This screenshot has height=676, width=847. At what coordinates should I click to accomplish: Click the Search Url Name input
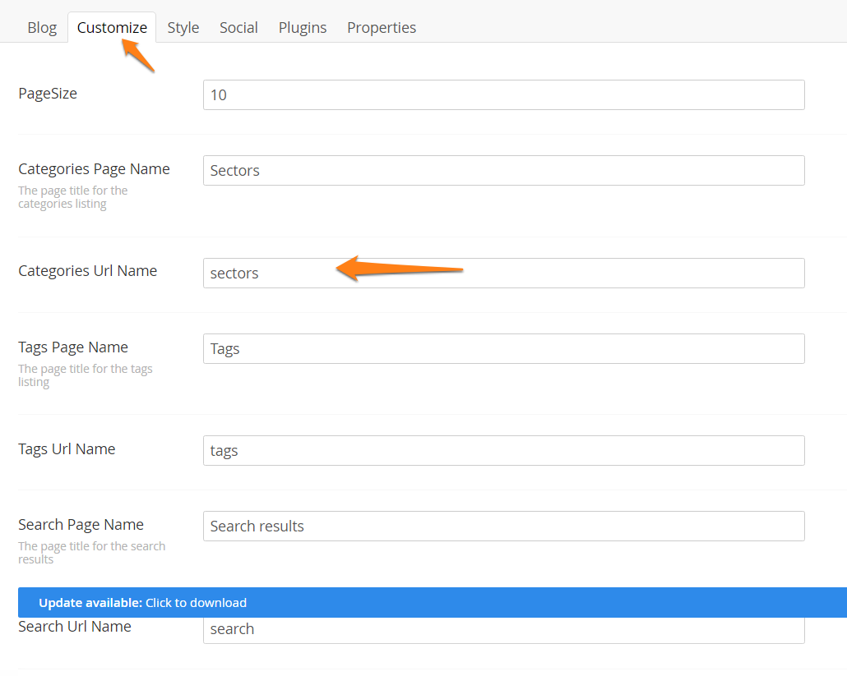[x=503, y=631]
